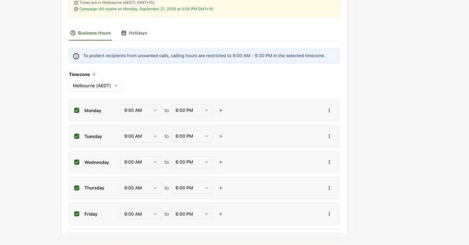The height and width of the screenshot is (245, 469).
Task: Add another time slot for Wednesday
Action: [221, 162]
